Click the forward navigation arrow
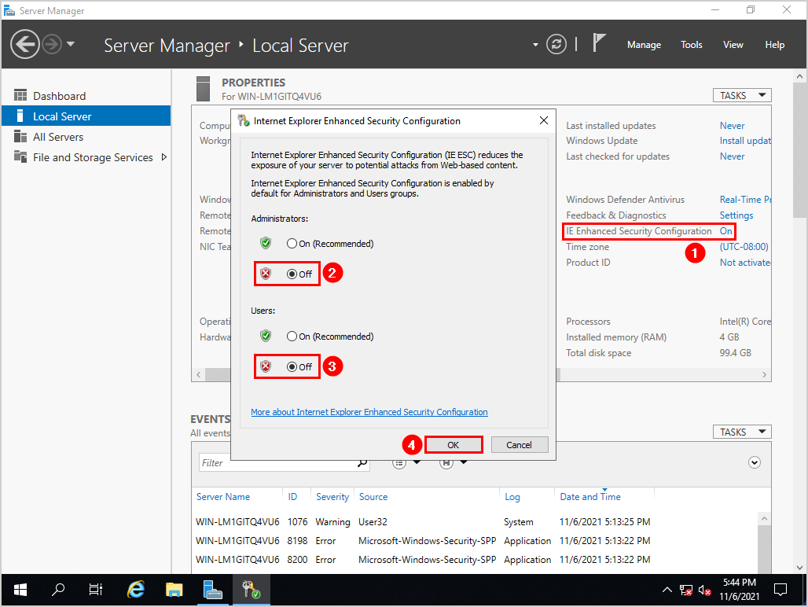808x607 pixels. 52,44
